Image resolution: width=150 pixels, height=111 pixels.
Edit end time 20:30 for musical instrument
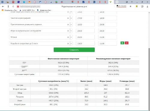[x=107, y=31]
